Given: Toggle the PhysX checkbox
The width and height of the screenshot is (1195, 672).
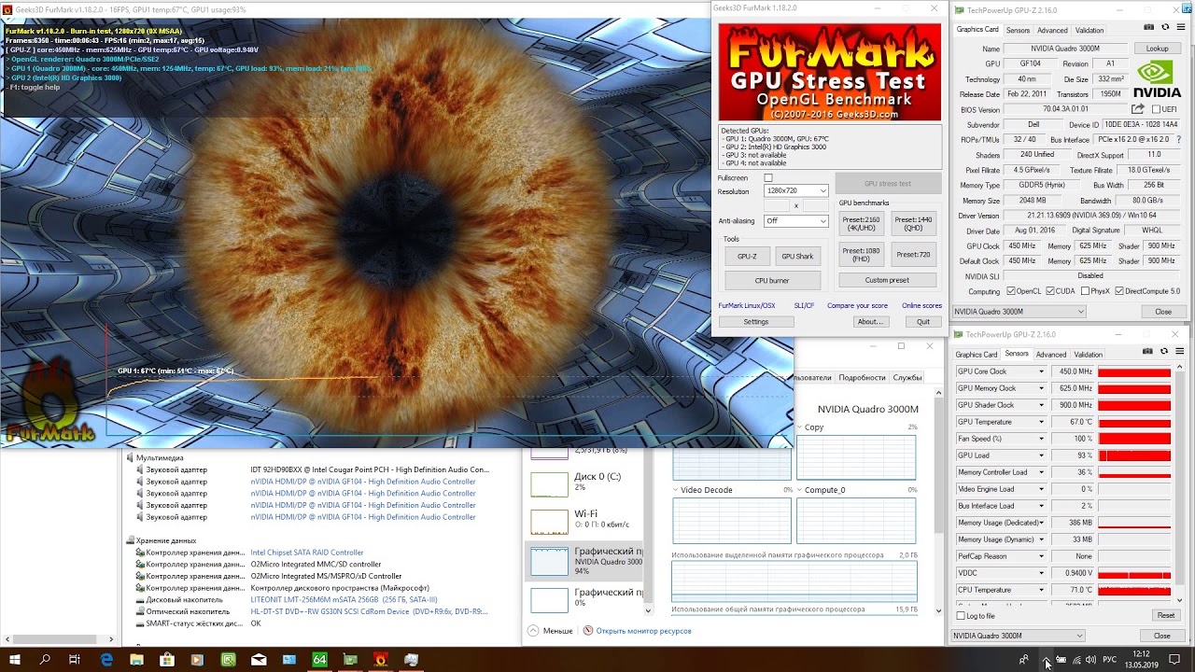Looking at the screenshot, I should pos(1083,291).
